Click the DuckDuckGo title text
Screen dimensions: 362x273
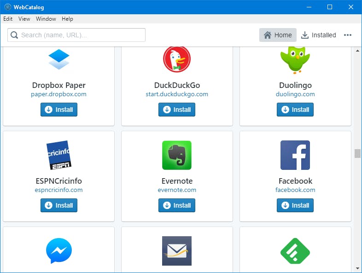click(x=177, y=85)
